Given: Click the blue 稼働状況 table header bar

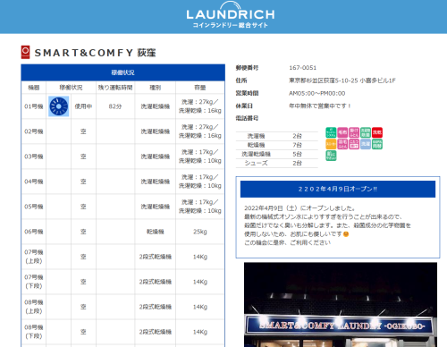Looking at the screenshot, I should (123, 72).
